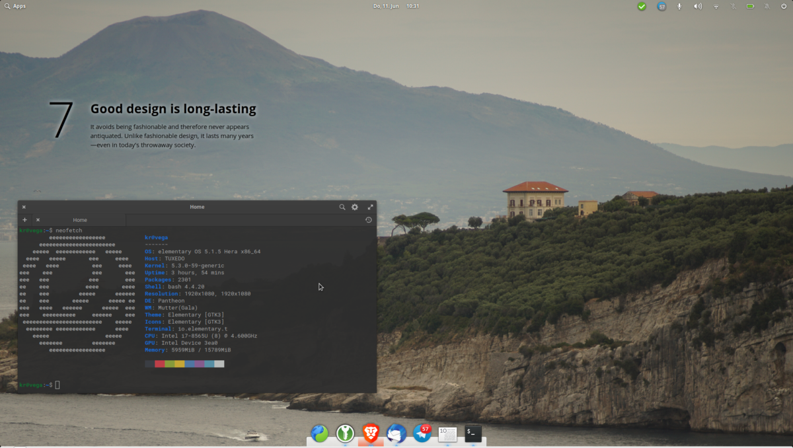
Task: Click the 'Terminal: io.elementary.t' line
Action: pyautogui.click(x=186, y=328)
